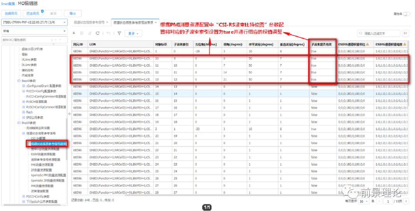Screen dimensions: 415x211
Task: Open the ITBBU-ITRAN-PNF version dropdown
Action: (35, 22)
